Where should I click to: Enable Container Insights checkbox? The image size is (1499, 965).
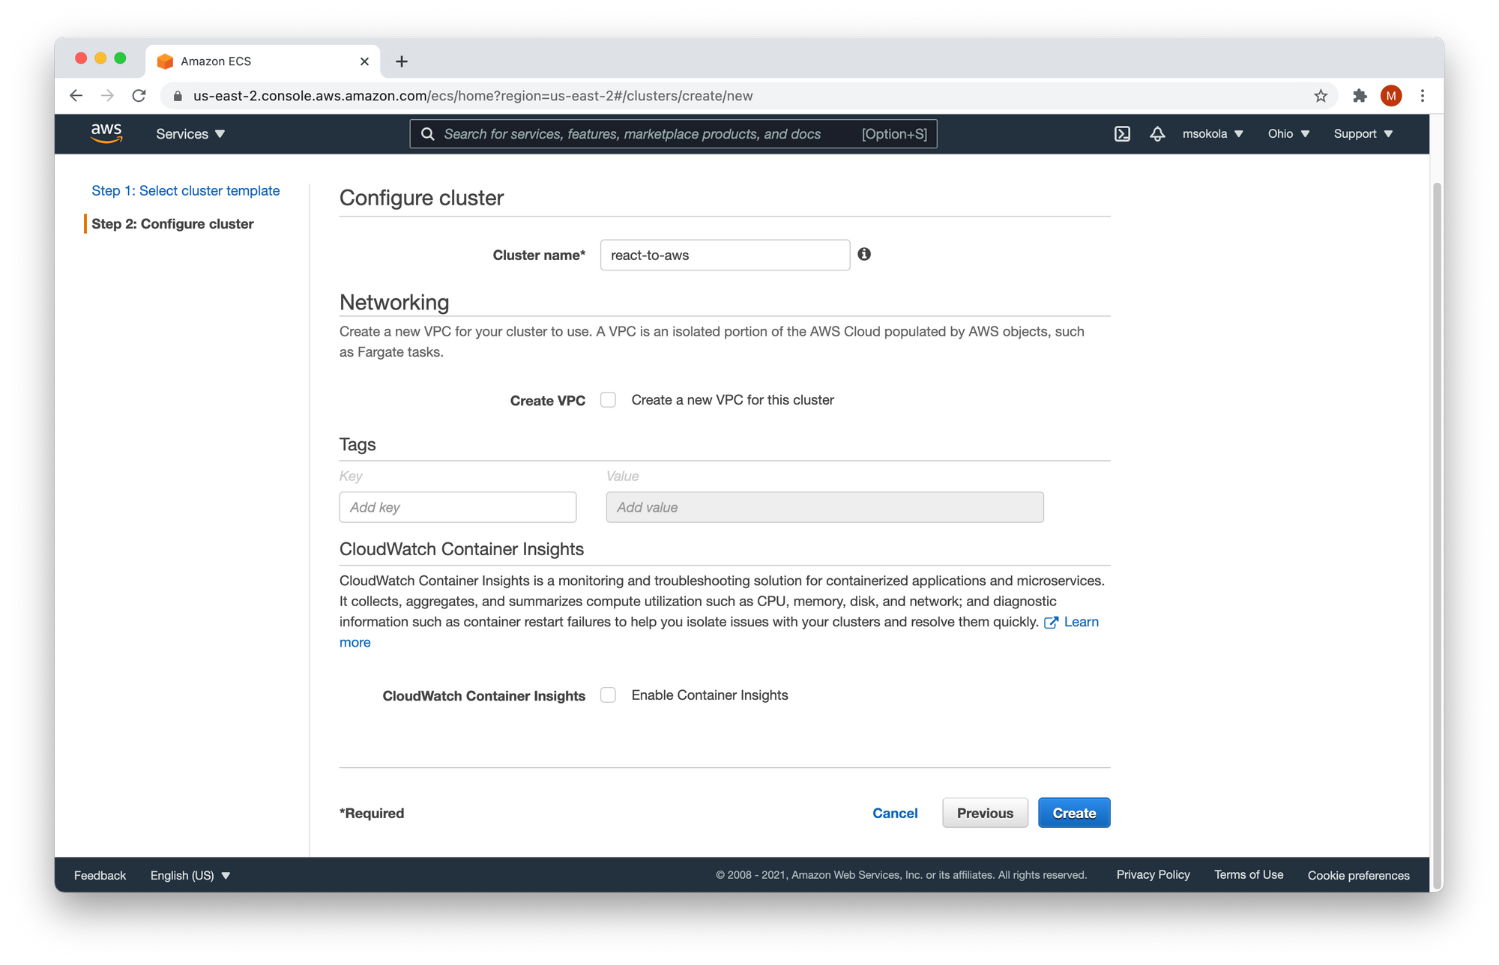609,695
